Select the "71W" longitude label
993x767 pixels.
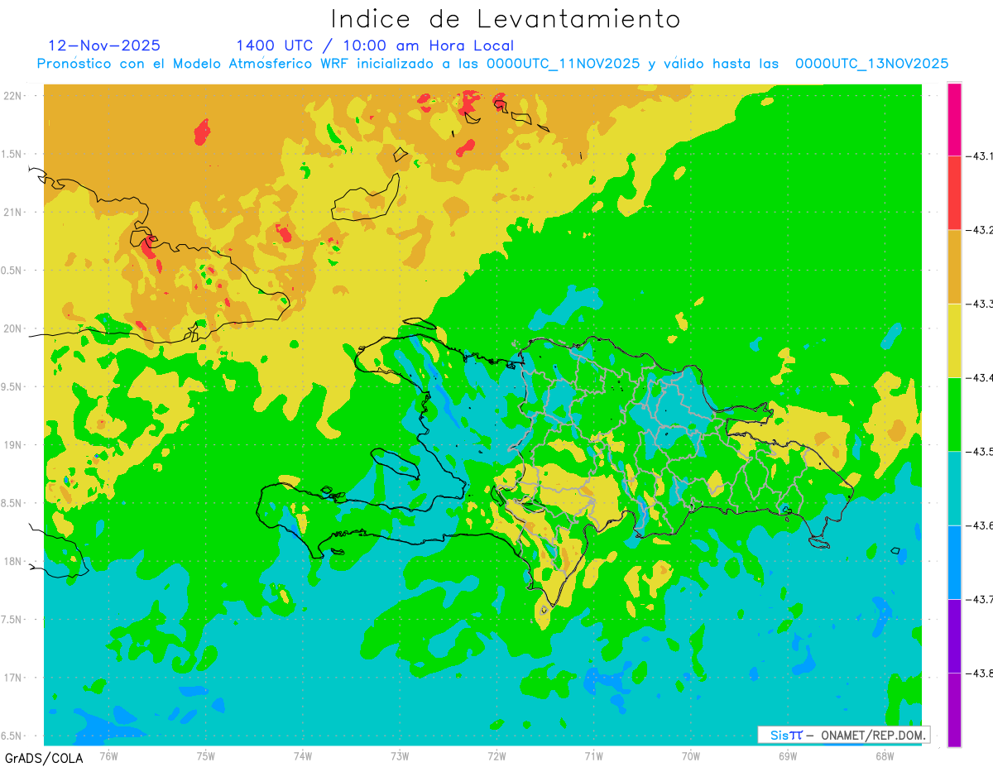tap(593, 755)
